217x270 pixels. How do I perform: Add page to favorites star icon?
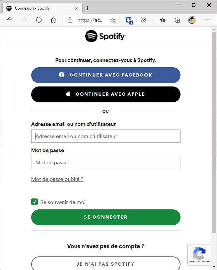coord(113,20)
